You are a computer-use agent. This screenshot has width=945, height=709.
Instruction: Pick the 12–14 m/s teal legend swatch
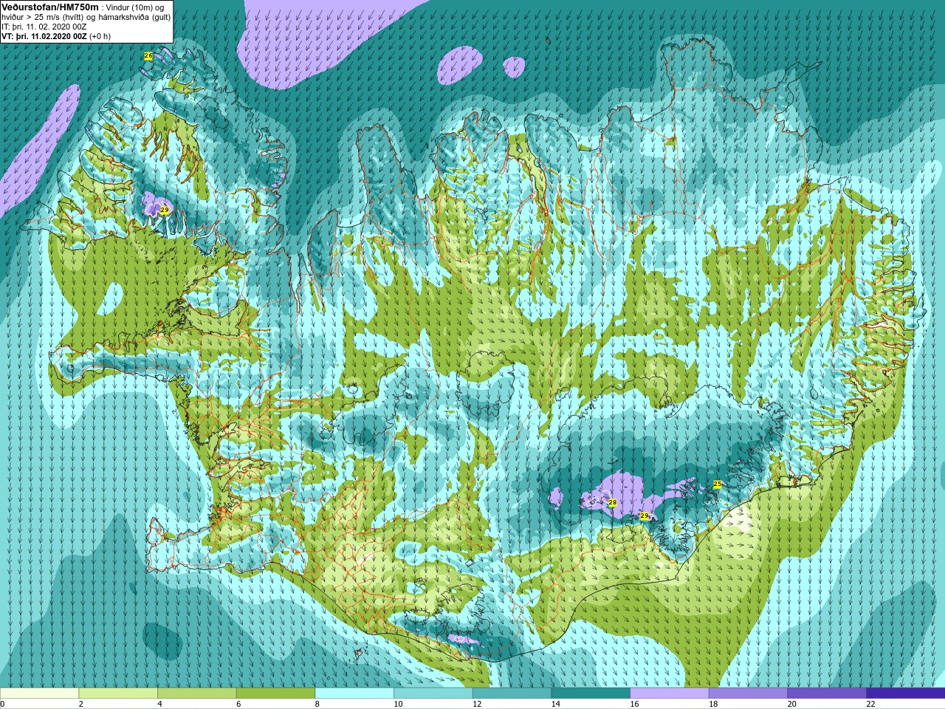click(512, 693)
